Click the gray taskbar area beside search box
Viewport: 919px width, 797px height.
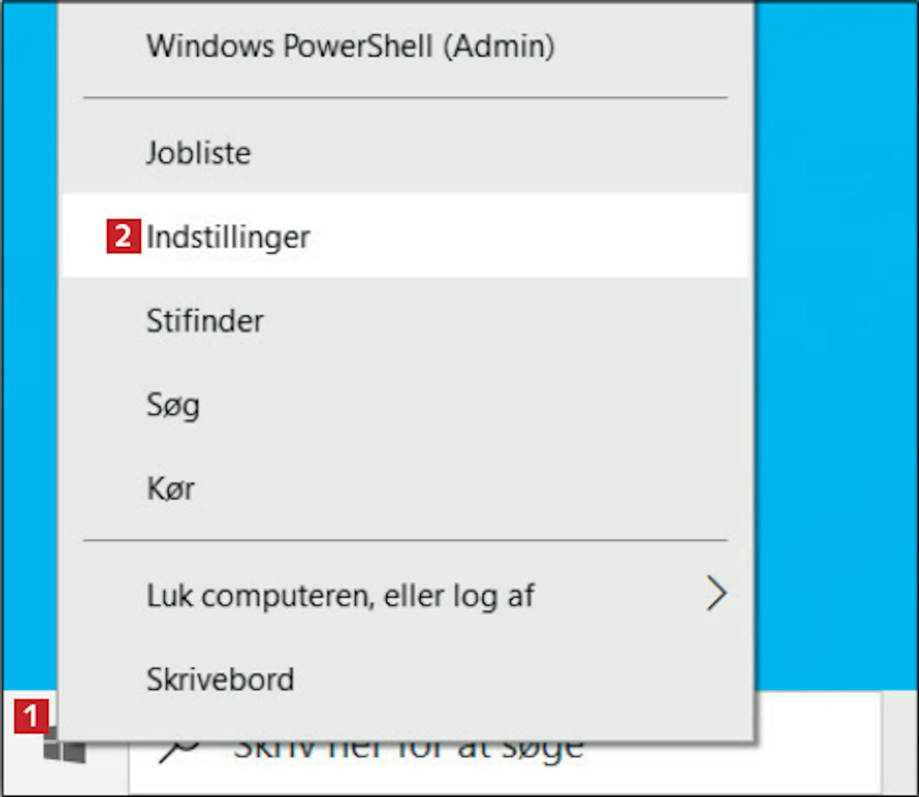(899, 742)
